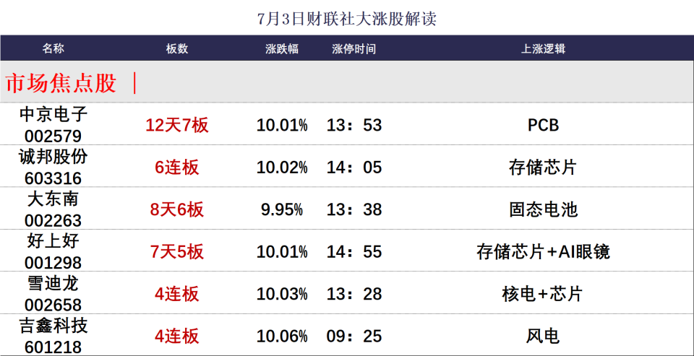Click the 7天5板 cell
Viewport: 694px width, 356px height.
point(177,252)
